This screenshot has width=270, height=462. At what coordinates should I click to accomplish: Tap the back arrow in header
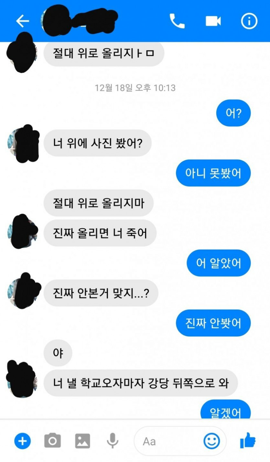(22, 21)
